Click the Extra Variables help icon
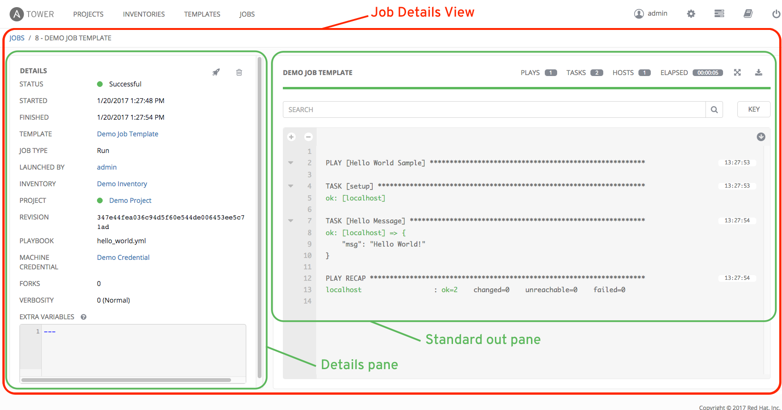Image resolution: width=782 pixels, height=410 pixels. coord(84,317)
